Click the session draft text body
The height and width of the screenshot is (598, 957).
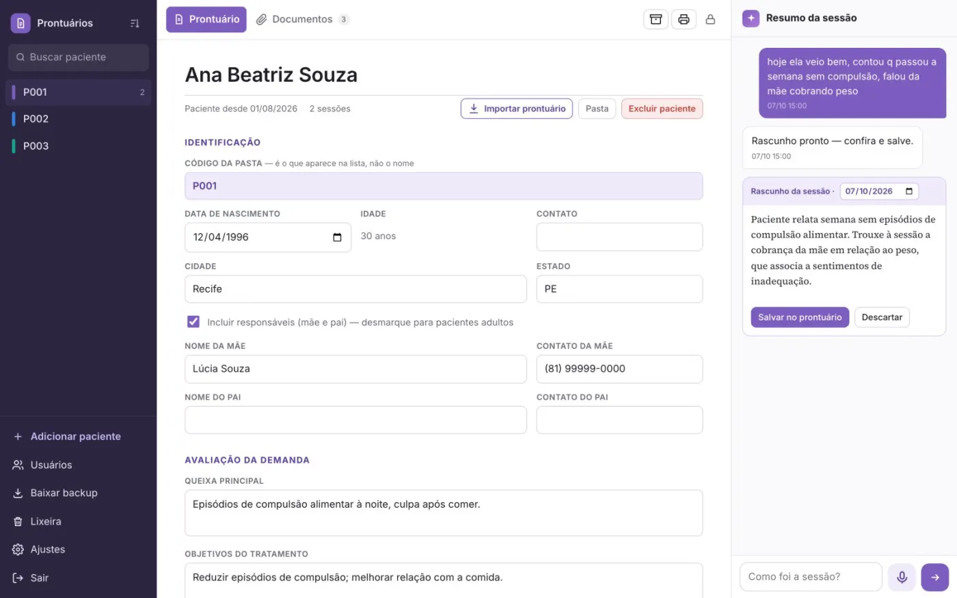844,250
